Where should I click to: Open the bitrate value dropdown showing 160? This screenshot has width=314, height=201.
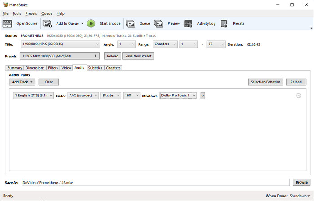(131, 96)
